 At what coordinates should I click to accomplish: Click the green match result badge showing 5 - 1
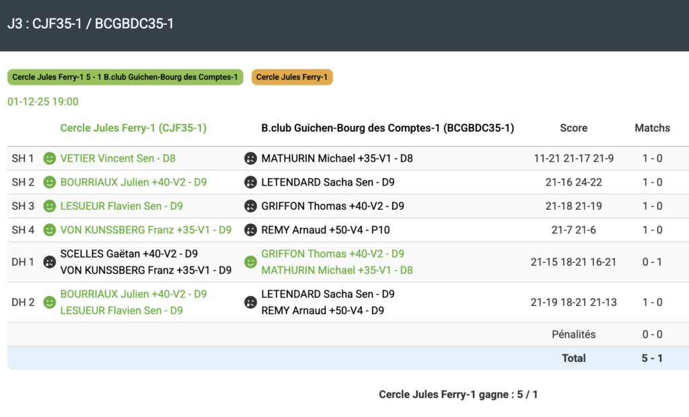[125, 77]
